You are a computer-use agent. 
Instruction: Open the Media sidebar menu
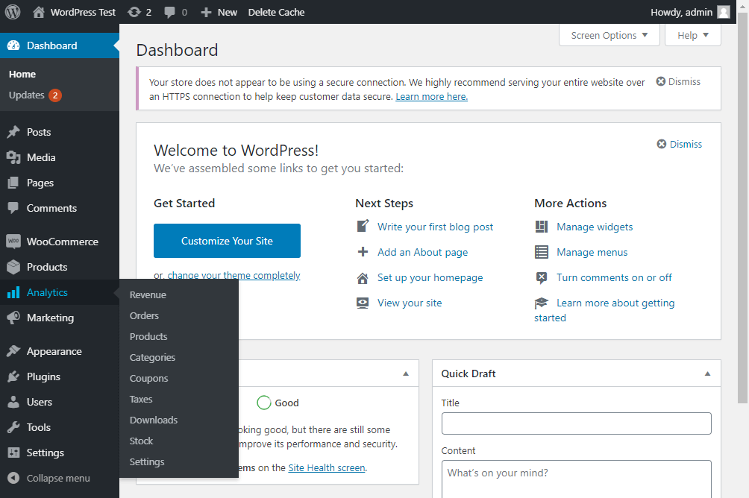coord(41,157)
